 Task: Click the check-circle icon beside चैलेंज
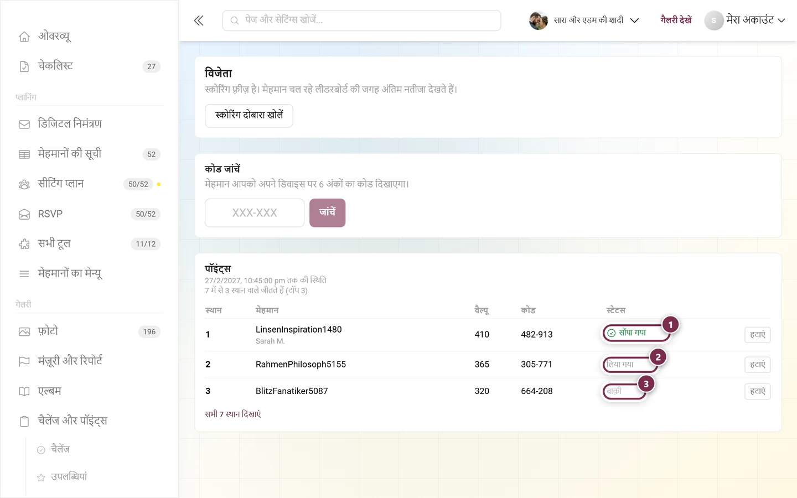point(41,450)
